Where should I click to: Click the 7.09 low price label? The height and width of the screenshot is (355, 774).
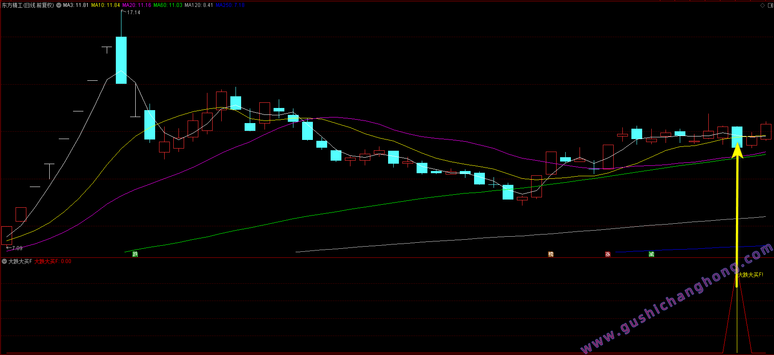tap(17, 248)
